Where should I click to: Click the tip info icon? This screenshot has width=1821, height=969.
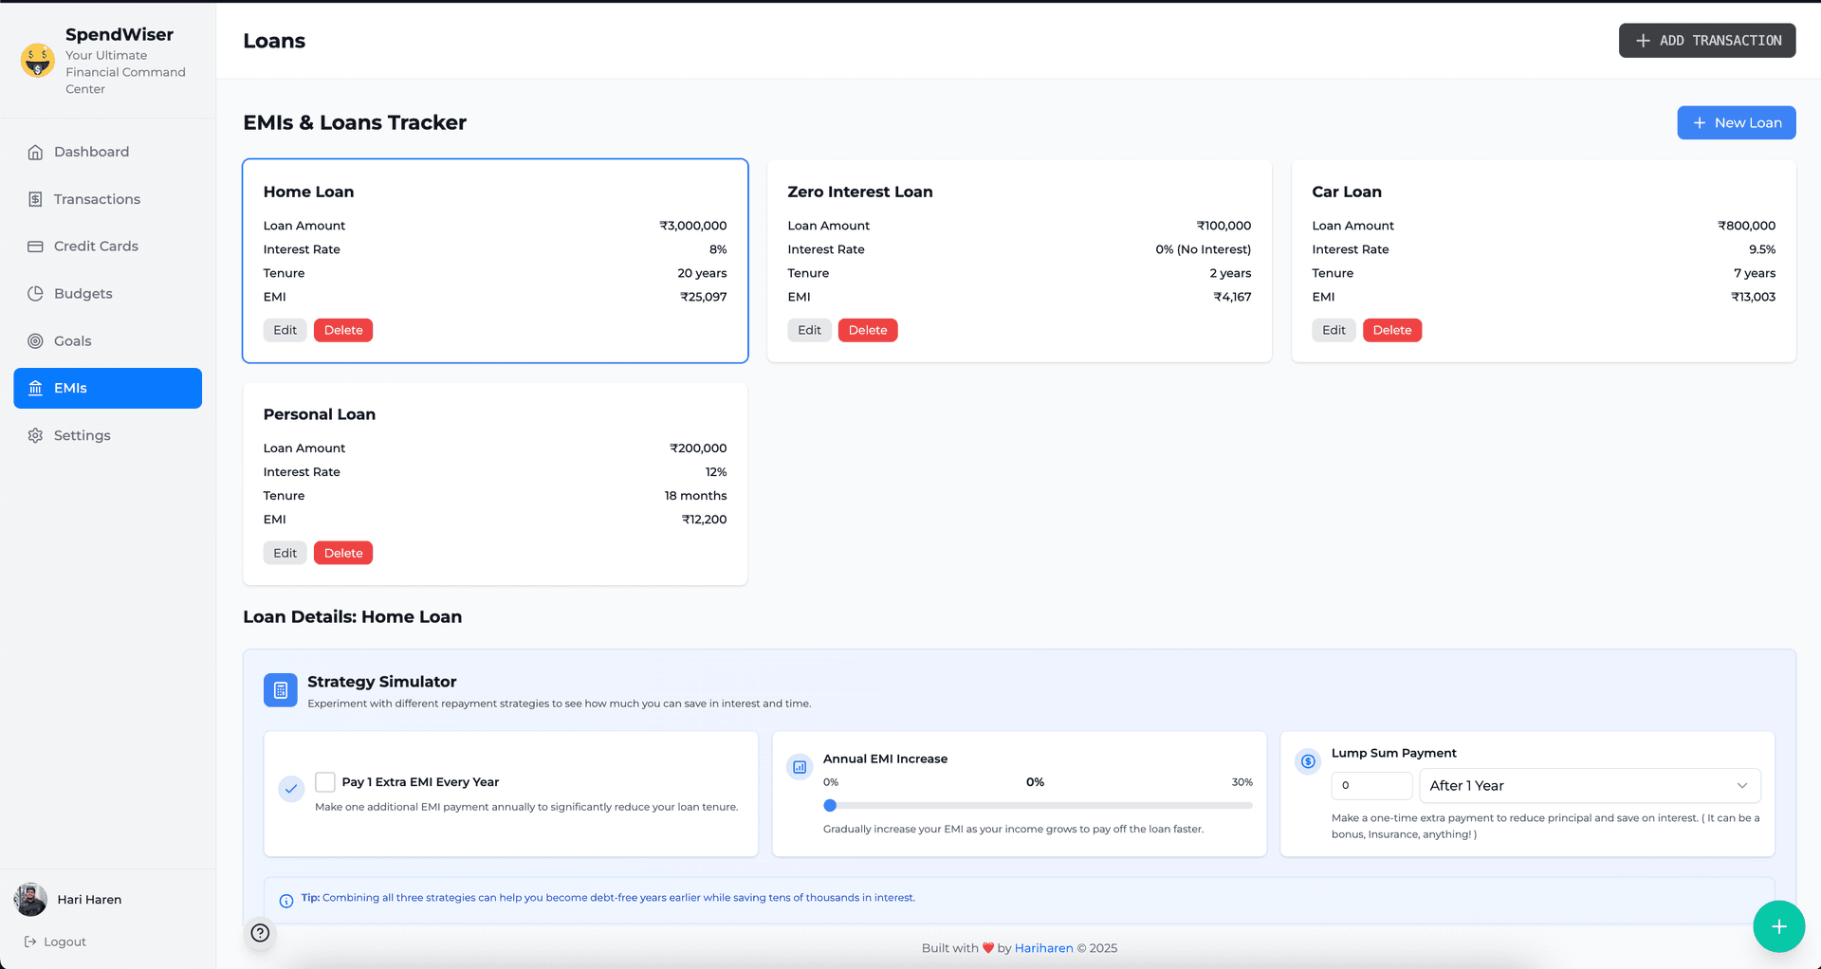pos(286,901)
